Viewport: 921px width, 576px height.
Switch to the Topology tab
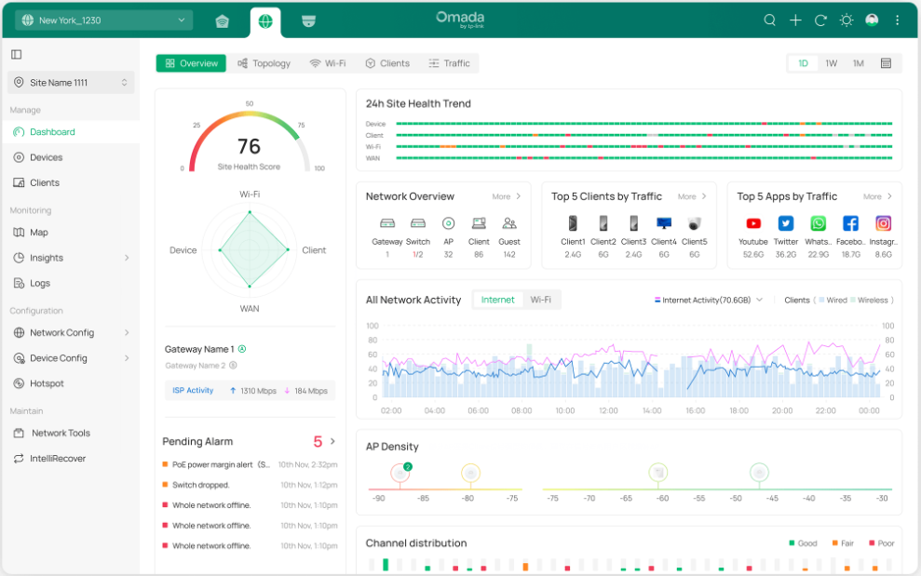point(264,63)
